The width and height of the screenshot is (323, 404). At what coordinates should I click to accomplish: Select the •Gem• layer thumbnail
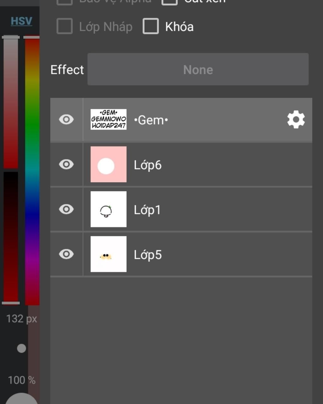pyautogui.click(x=109, y=120)
